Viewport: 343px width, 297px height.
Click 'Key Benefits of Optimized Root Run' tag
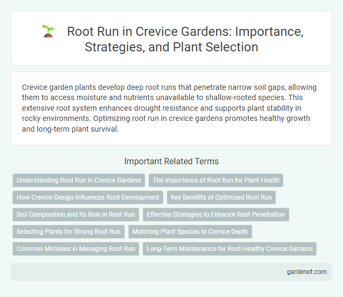coord(221,197)
